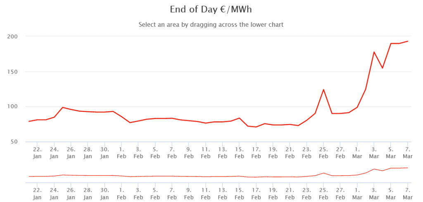Click the 3. Mar spike on main chart
This screenshot has height=202, width=423.
374,52
